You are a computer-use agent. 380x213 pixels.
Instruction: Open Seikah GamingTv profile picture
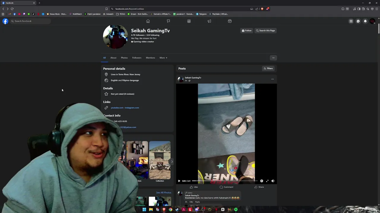(115, 36)
